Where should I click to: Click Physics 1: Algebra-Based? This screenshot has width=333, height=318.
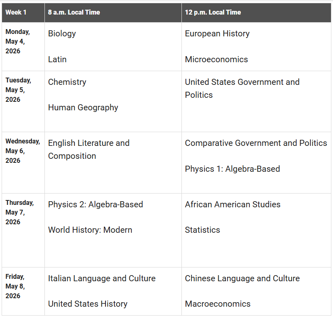coord(232,169)
